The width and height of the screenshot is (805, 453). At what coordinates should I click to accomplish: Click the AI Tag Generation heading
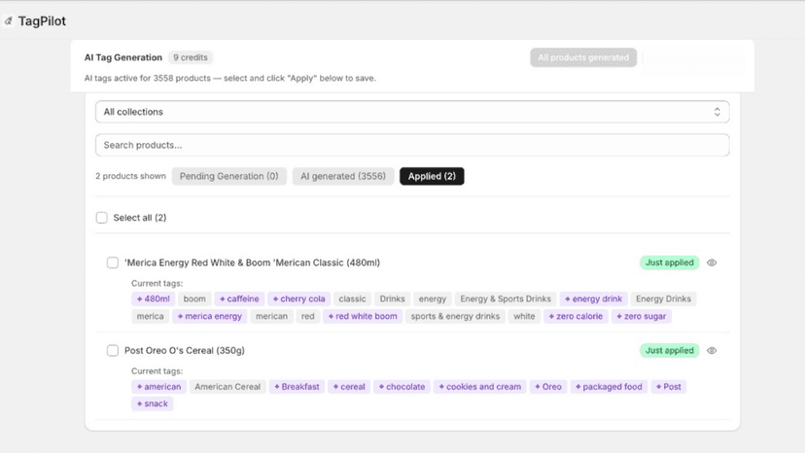click(x=123, y=57)
